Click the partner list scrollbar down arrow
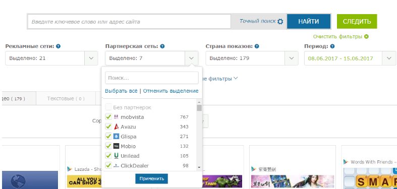 [199, 167]
